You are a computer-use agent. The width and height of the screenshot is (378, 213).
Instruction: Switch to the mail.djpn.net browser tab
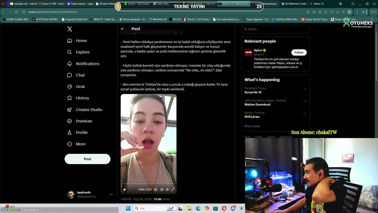(23, 4)
